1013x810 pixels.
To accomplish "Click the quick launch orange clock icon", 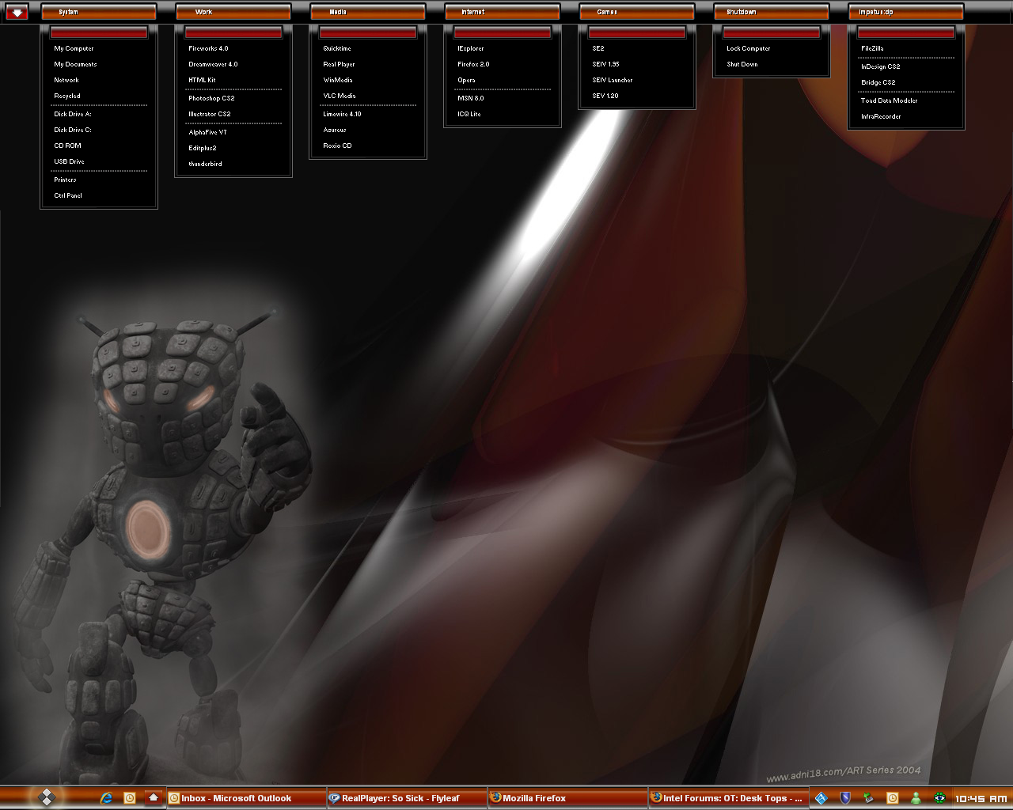I will [130, 798].
